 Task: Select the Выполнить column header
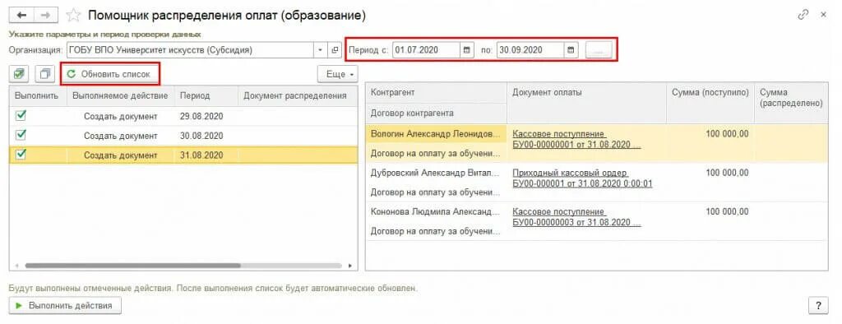point(38,95)
